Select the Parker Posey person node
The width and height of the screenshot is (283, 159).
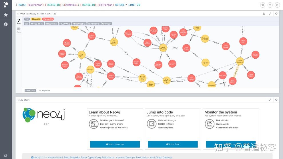click(x=255, y=55)
